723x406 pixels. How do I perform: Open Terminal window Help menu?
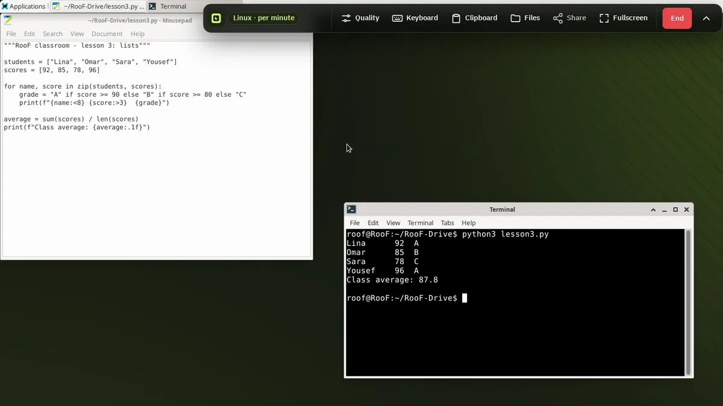pos(469,223)
